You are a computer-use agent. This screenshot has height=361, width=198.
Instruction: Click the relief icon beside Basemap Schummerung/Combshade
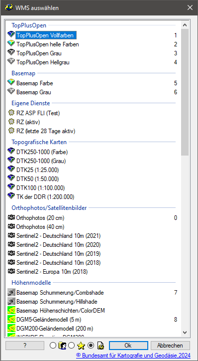coord(11,292)
